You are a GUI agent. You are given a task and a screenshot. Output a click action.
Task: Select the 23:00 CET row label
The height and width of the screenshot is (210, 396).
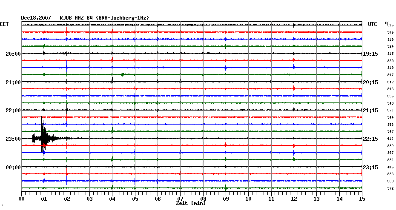(x=13, y=139)
